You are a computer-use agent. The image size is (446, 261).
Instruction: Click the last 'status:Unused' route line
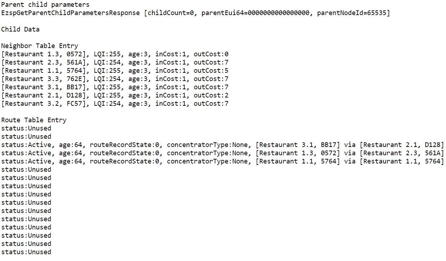click(26, 252)
